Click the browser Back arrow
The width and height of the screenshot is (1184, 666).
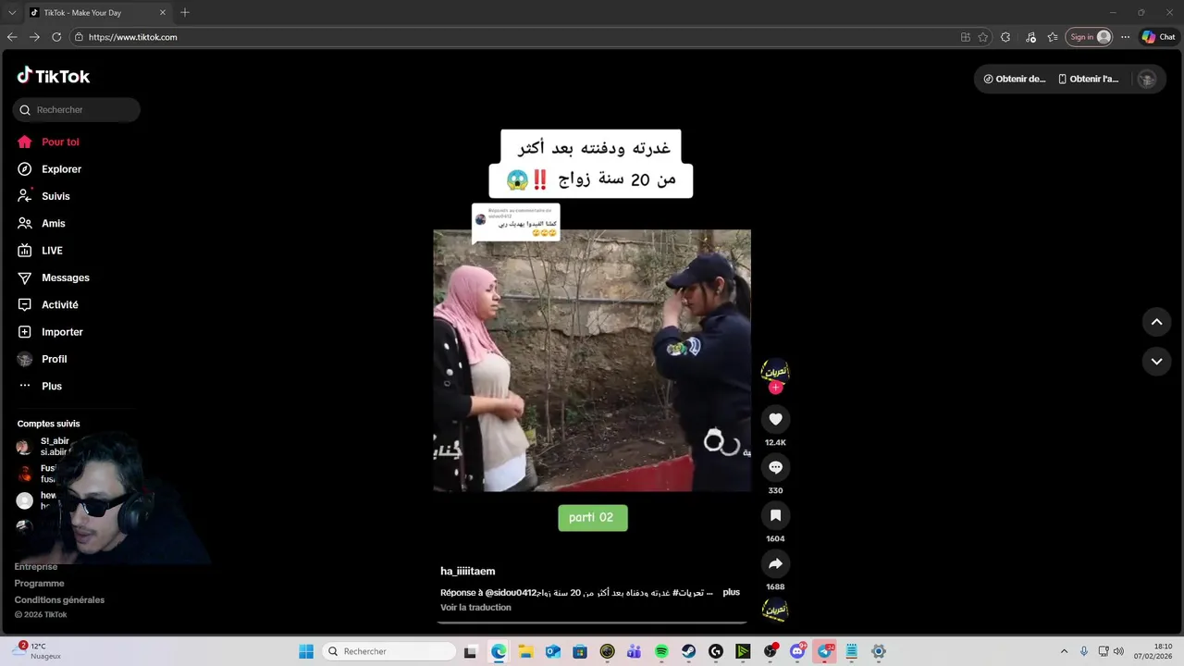pyautogui.click(x=12, y=37)
